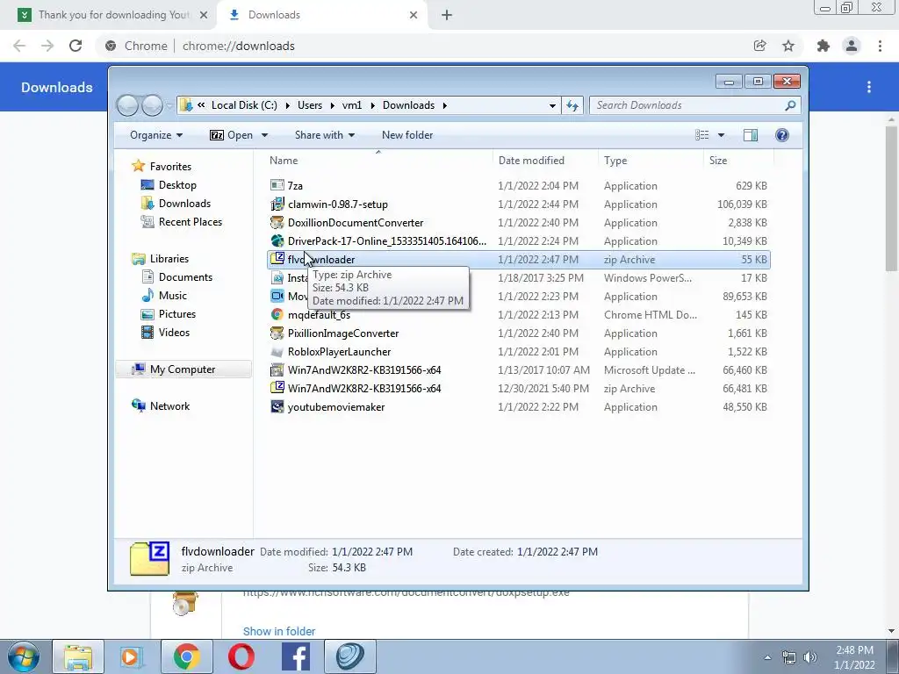The width and height of the screenshot is (899, 674).
Task: Open Windows Start menu
Action: (24, 656)
